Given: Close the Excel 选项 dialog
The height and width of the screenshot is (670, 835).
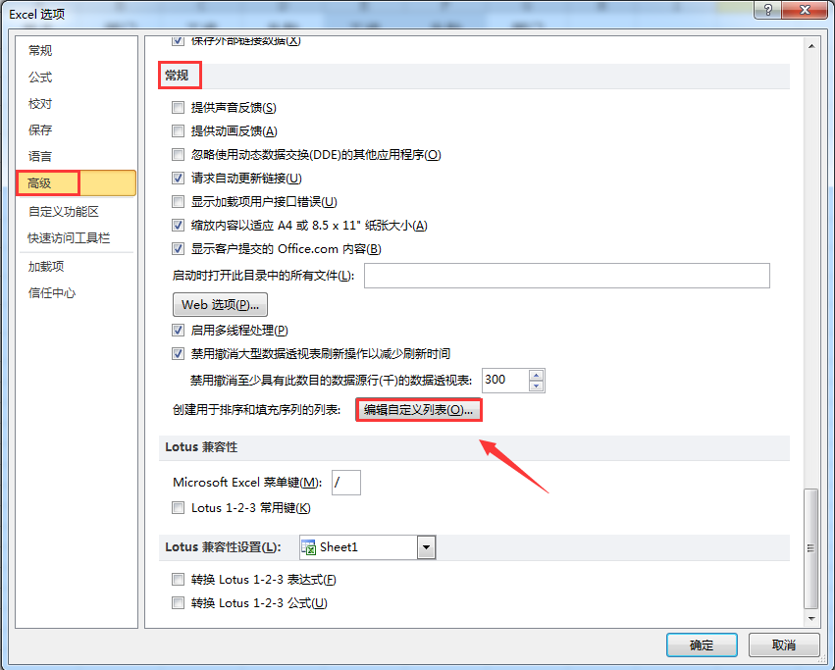Looking at the screenshot, I should tap(805, 10).
